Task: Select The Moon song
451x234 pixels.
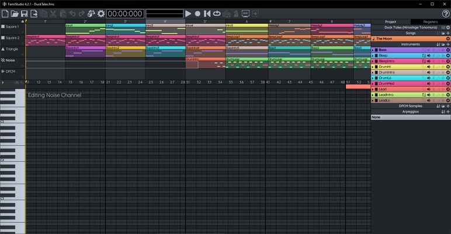Action: pyautogui.click(x=411, y=39)
